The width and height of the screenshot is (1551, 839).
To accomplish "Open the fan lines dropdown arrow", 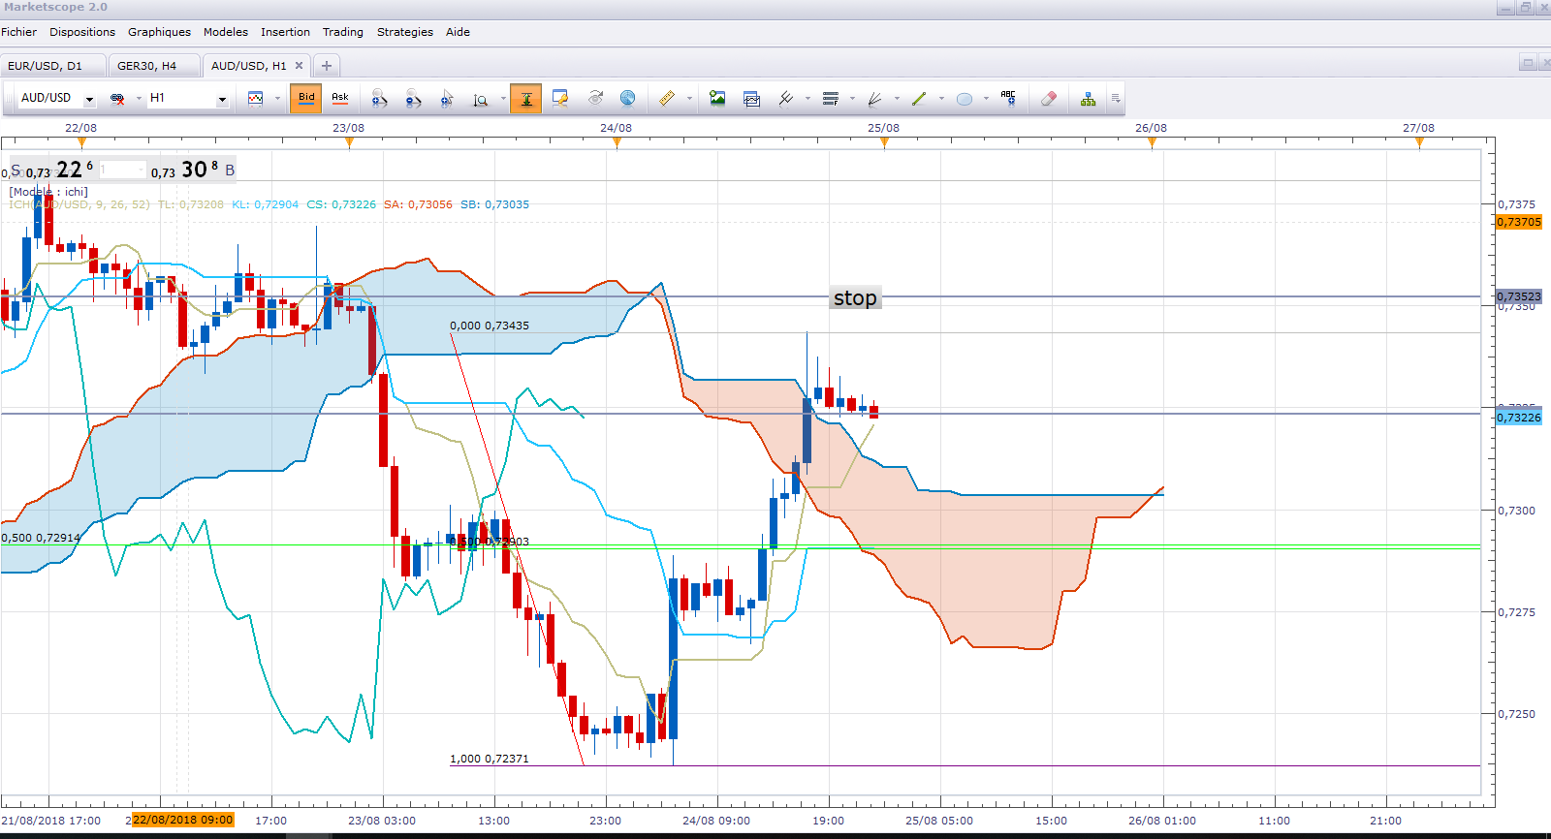I will [x=897, y=99].
